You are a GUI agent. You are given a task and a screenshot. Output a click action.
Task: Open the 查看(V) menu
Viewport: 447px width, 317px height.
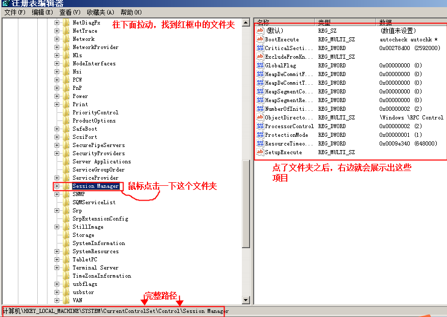point(69,12)
